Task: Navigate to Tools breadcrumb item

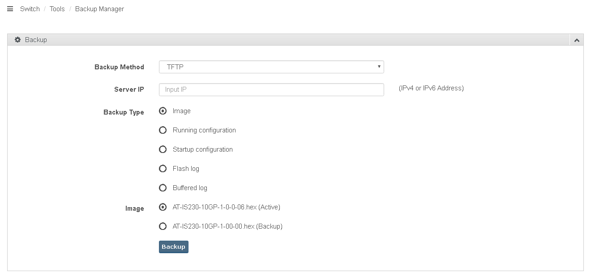Action: [57, 9]
